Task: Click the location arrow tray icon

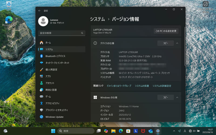Action: (x=179, y=131)
